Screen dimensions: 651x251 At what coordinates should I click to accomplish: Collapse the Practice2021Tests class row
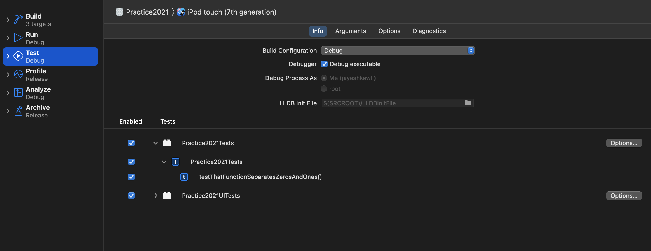(164, 162)
